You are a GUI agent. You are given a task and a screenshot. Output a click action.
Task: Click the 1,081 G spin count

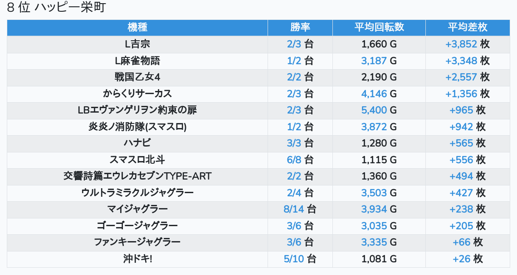379,259
